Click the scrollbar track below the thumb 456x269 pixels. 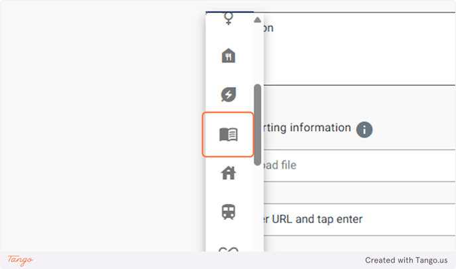click(257, 209)
